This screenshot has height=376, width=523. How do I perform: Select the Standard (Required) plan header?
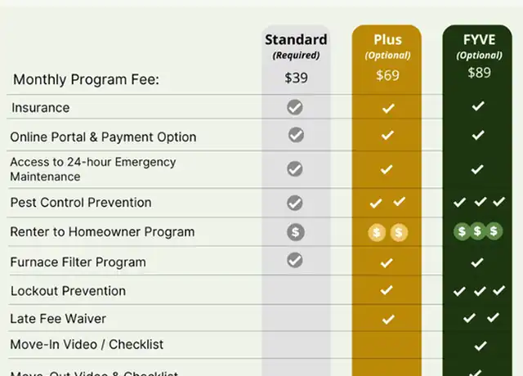pyautogui.click(x=296, y=47)
